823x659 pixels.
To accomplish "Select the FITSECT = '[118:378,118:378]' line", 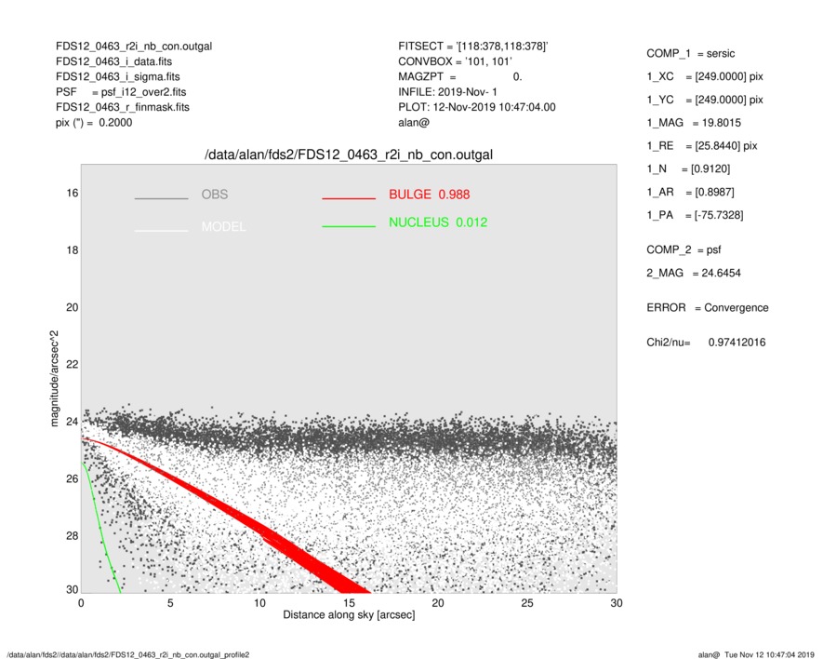I will [473, 47].
